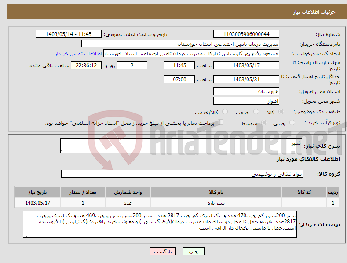The width and height of the screenshot is (347, 263).
Task: Click the delivery province خوزستان field
Action: click(x=246, y=91)
